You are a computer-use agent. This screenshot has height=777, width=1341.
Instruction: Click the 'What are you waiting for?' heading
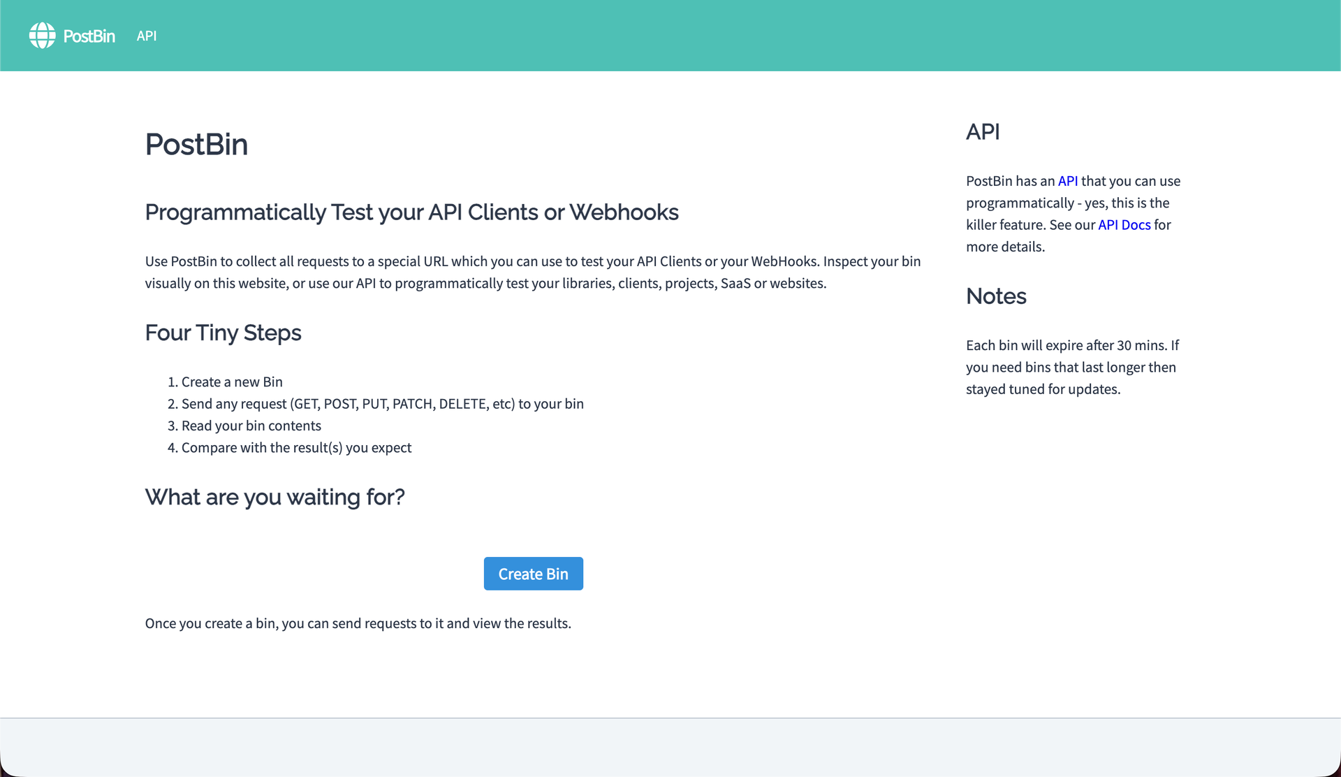coord(274,497)
